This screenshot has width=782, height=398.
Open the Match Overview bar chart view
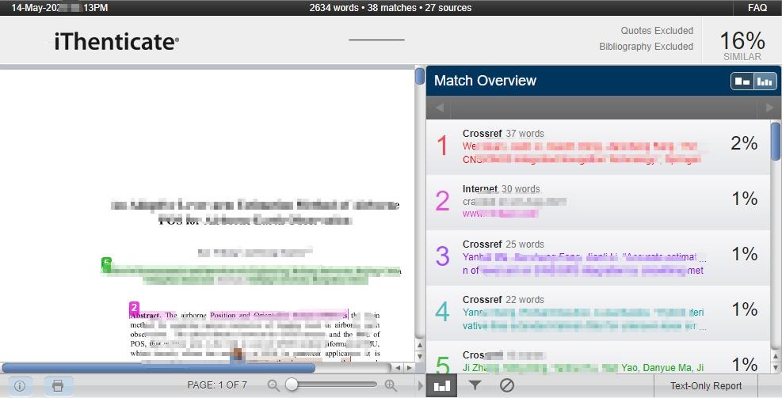442,385
